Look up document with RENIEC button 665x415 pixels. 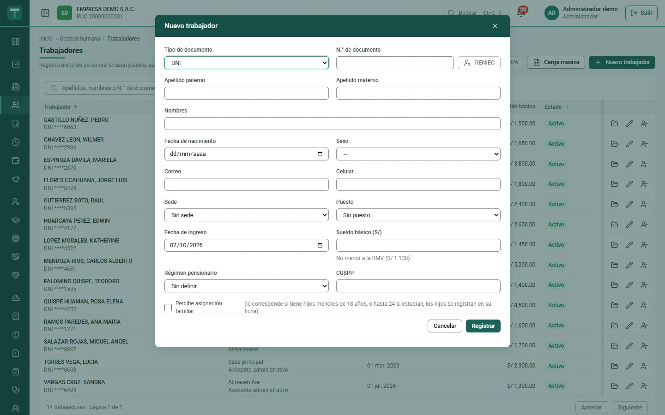[479, 63]
